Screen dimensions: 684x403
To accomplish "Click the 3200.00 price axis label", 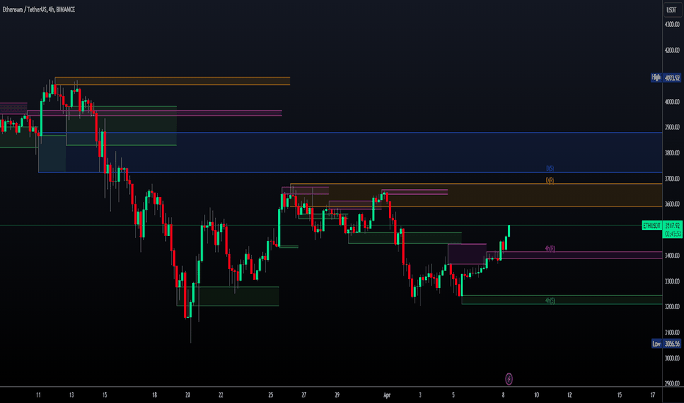I will click(x=672, y=307).
